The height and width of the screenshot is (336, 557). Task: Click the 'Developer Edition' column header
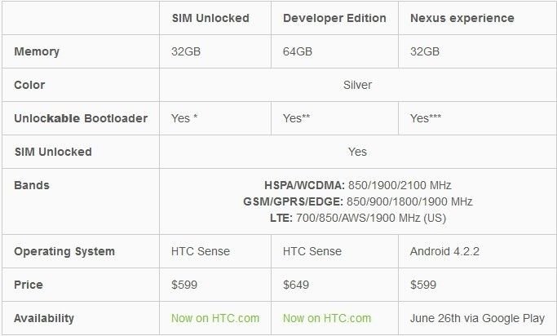[334, 18]
